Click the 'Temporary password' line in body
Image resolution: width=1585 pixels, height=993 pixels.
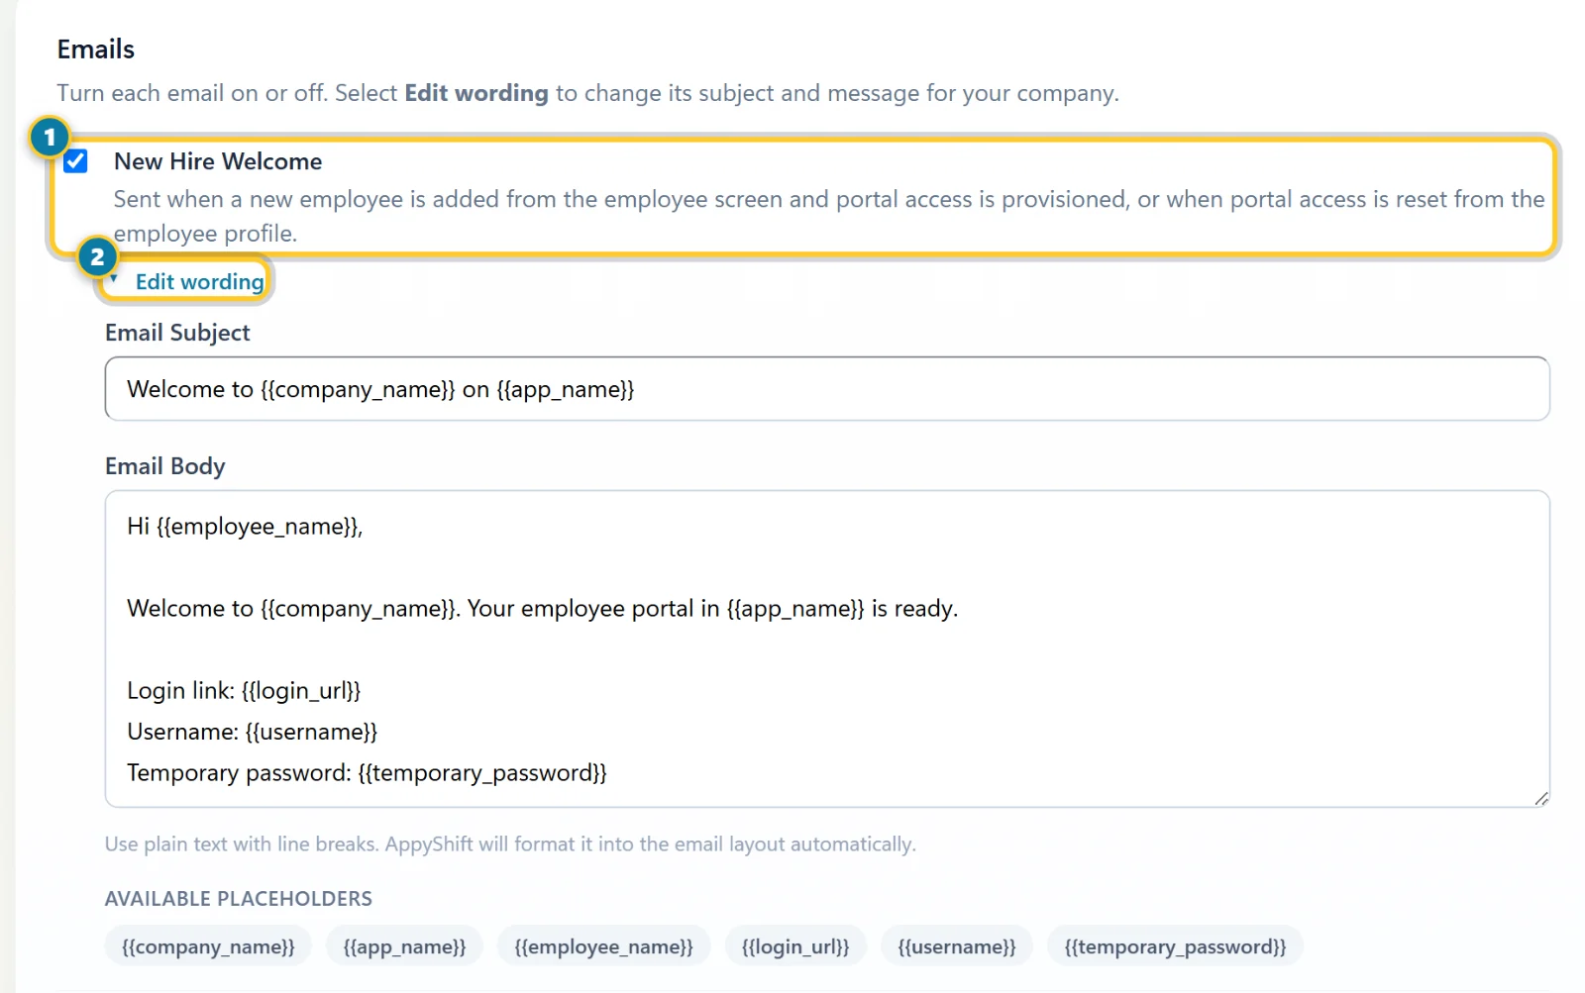(367, 773)
